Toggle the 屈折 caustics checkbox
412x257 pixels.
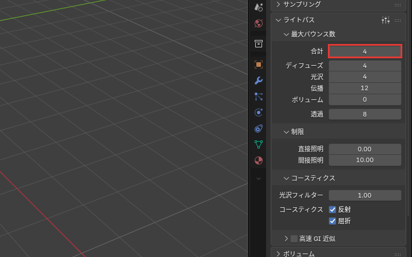(x=332, y=221)
